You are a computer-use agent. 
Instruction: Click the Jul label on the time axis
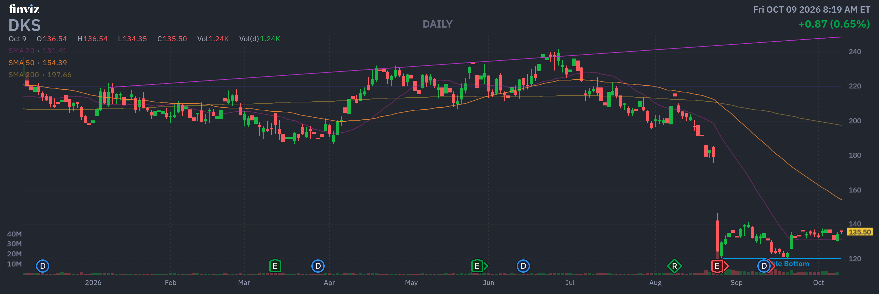(570, 283)
